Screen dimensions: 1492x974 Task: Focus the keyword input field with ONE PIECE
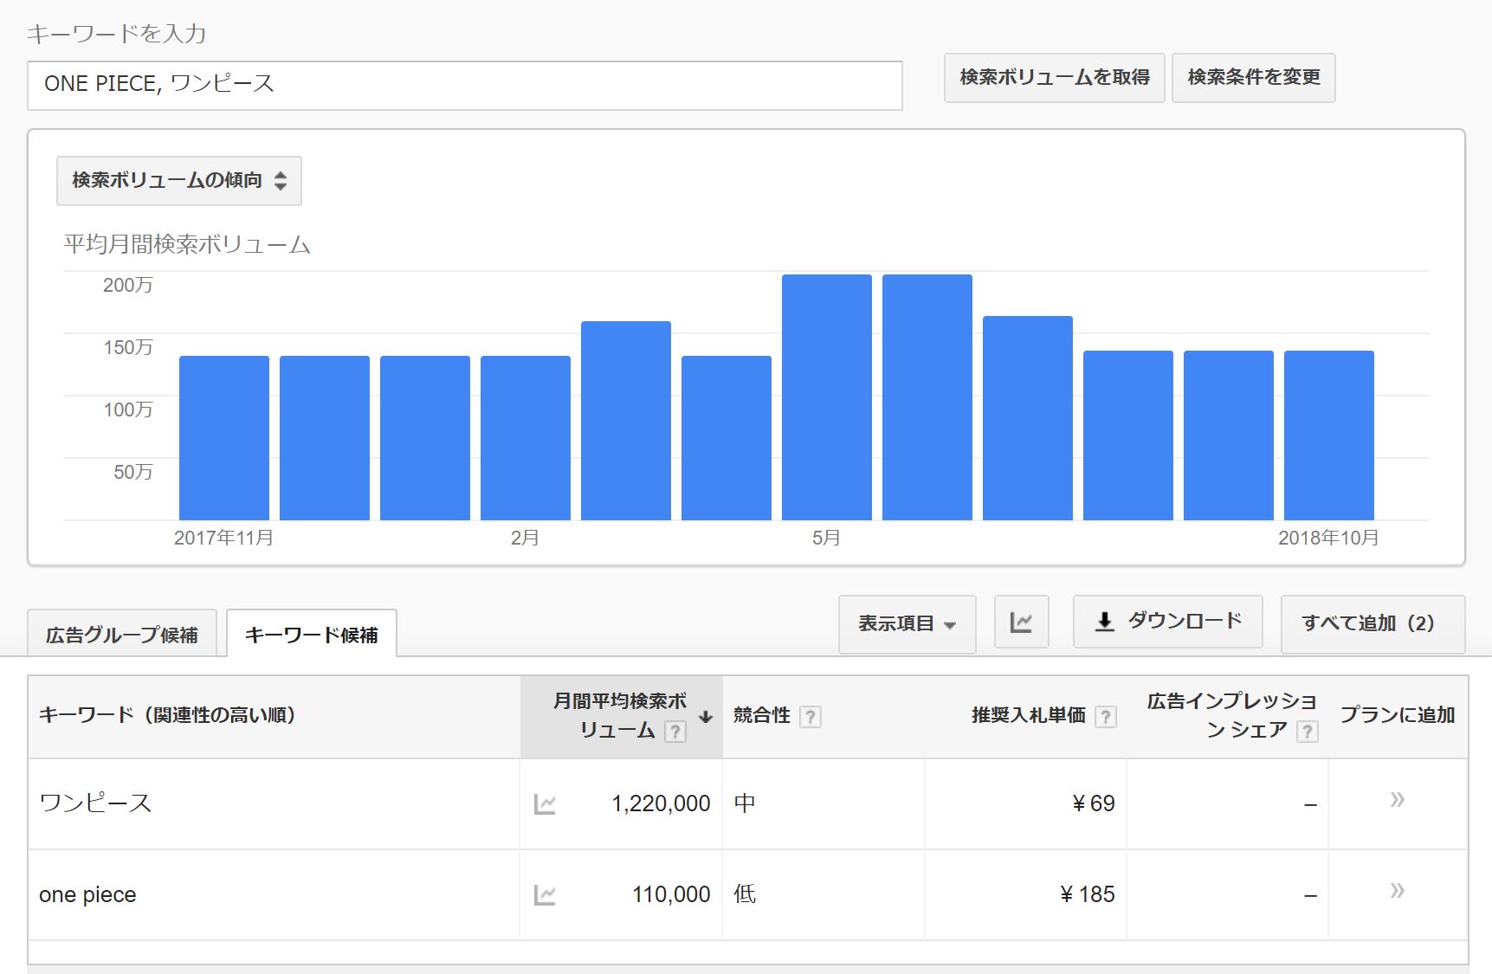click(x=464, y=85)
